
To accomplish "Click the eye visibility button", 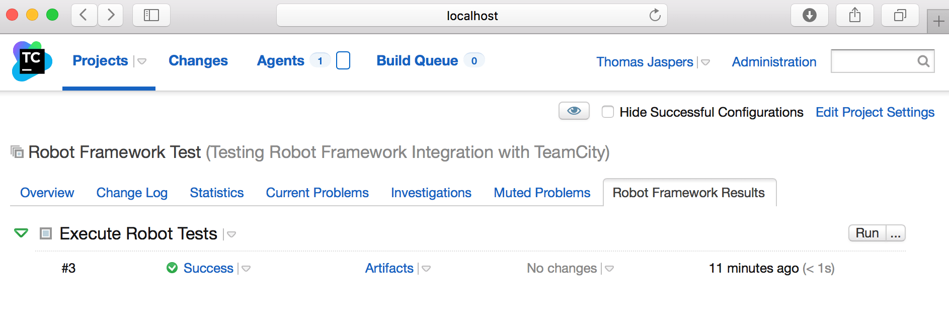I will 574,111.
